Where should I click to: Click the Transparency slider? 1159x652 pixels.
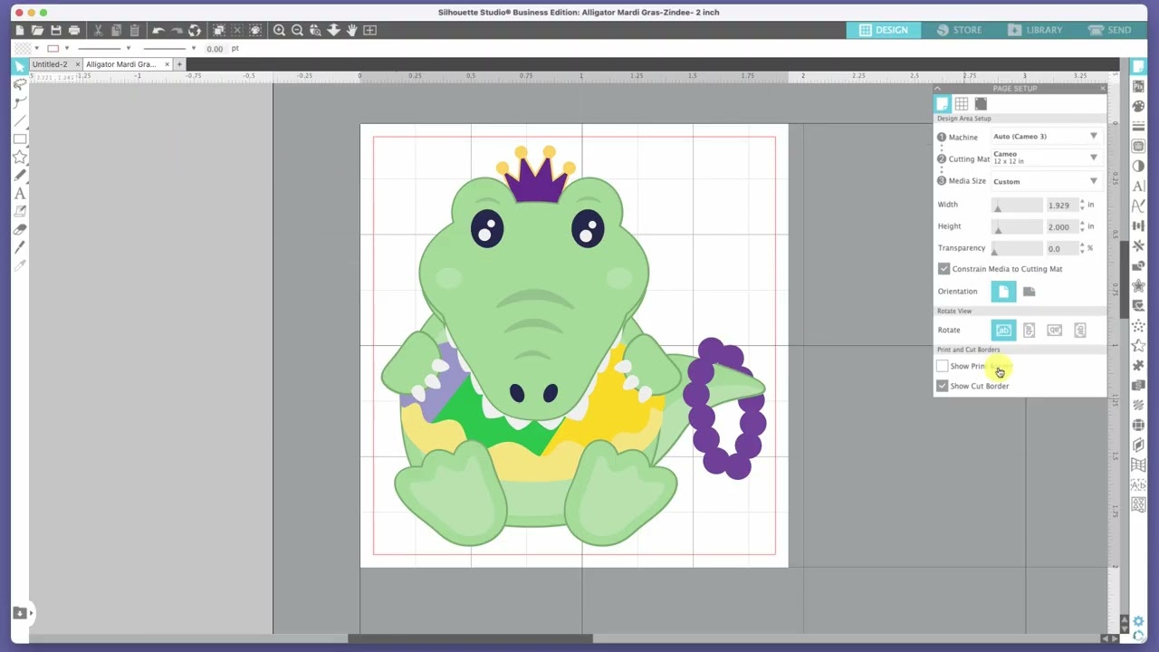(1017, 248)
